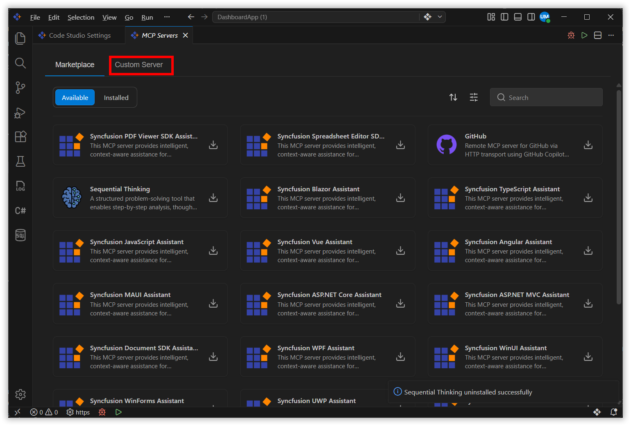Install the Syncfusion ASP.NET MVC Assistant server
The image size is (631, 426).
pos(588,304)
